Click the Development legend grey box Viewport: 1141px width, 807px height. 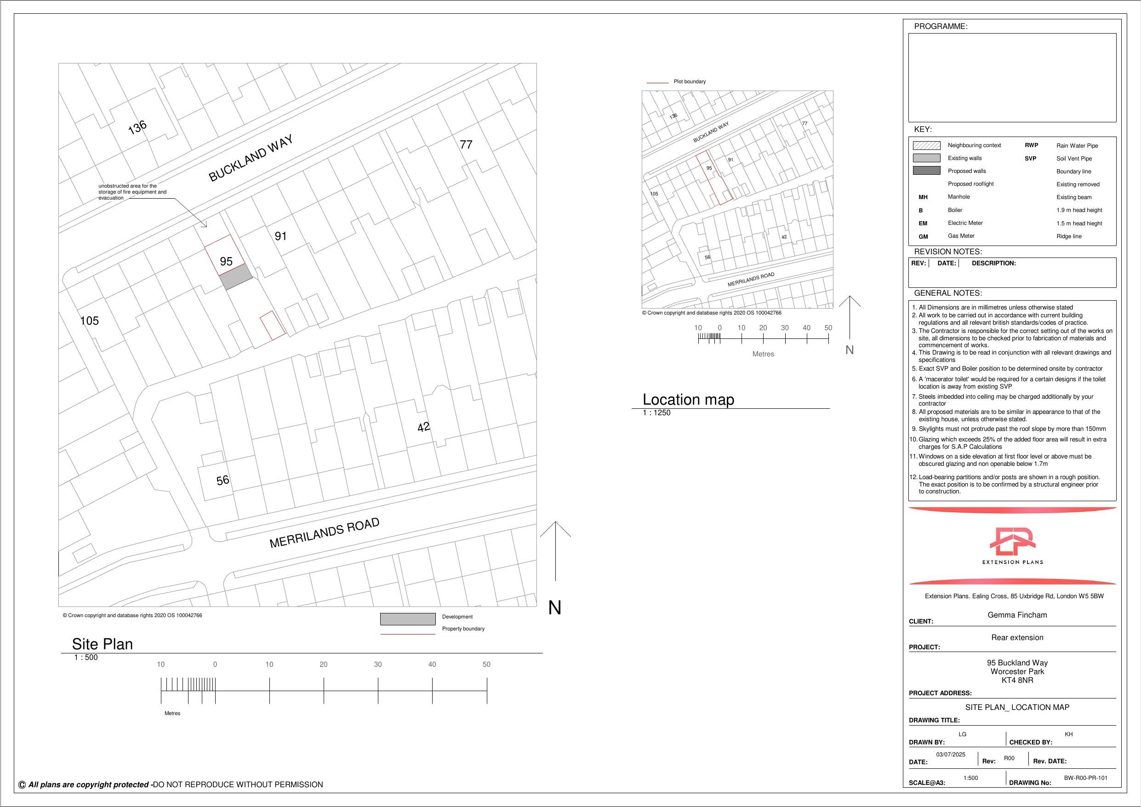click(407, 619)
